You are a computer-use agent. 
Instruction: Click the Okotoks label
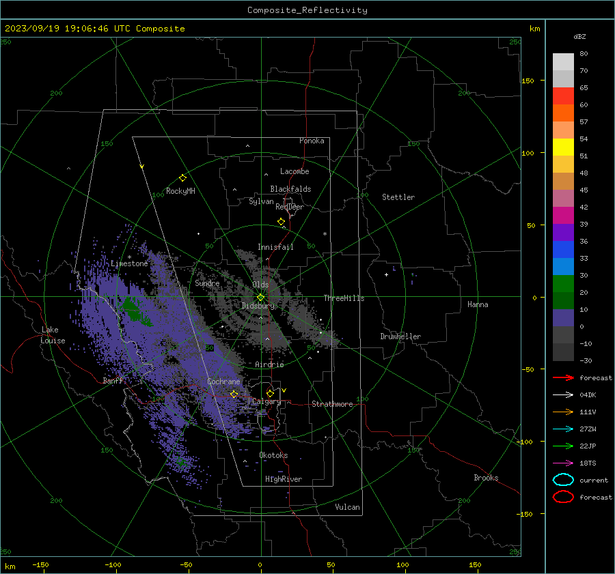point(273,455)
